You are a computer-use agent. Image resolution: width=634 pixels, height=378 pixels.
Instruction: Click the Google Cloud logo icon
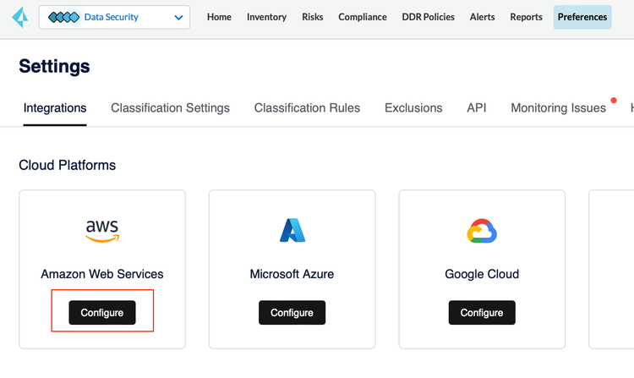click(x=482, y=231)
